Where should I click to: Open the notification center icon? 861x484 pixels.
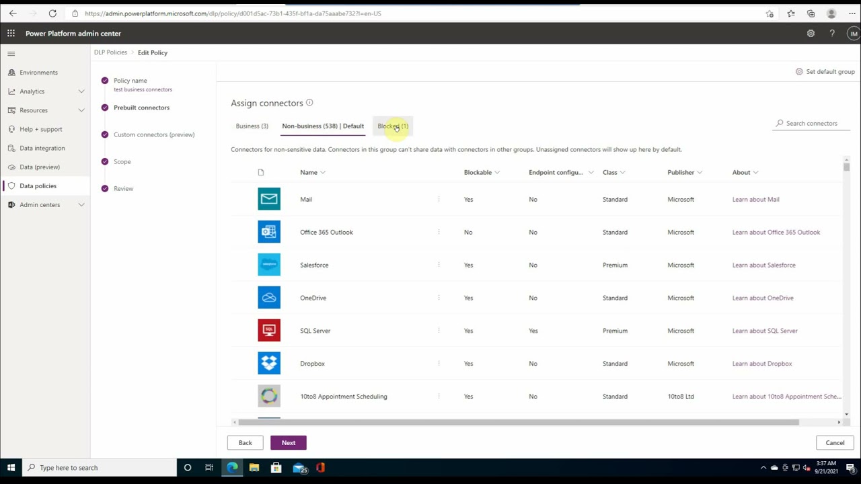click(x=850, y=468)
